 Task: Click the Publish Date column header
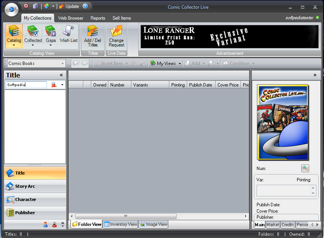click(201, 85)
